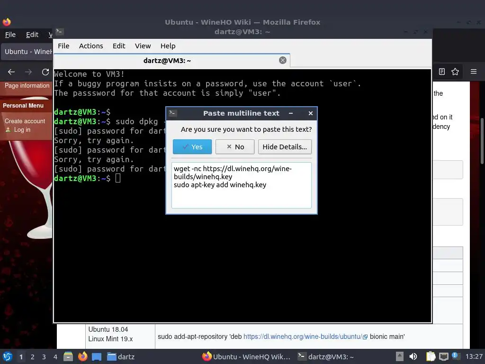Open Firefox Edit menu

coord(32,35)
